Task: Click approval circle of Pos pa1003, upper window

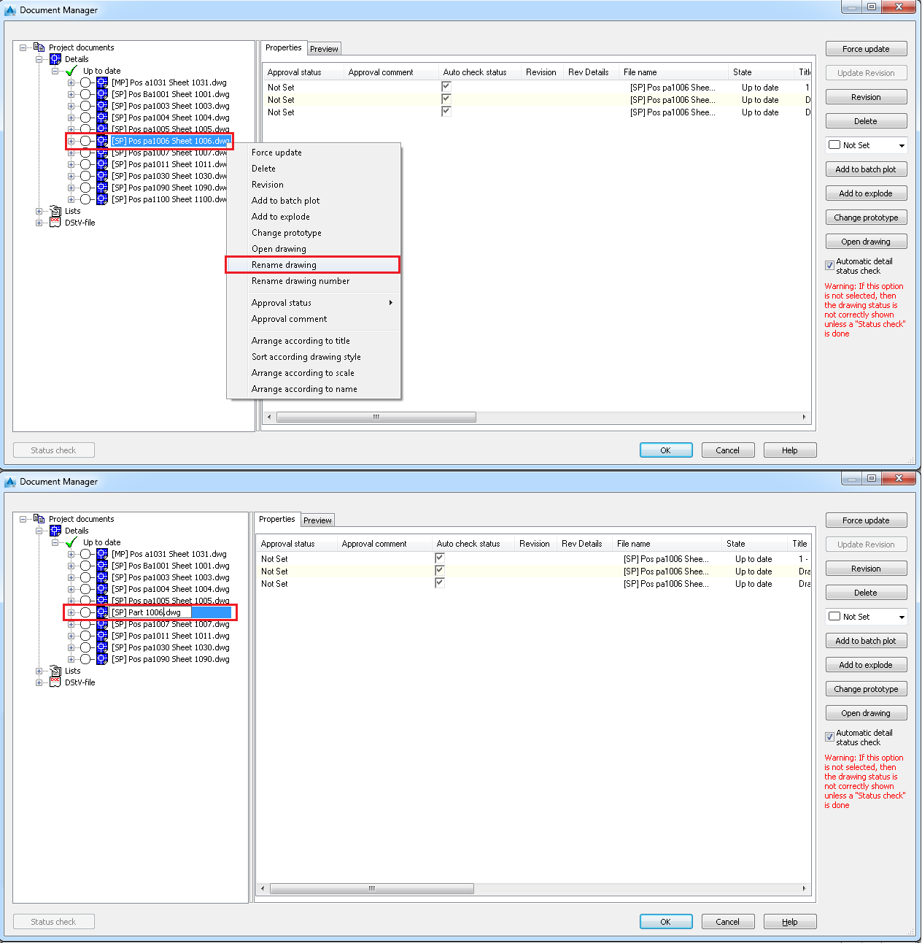Action: point(85,106)
